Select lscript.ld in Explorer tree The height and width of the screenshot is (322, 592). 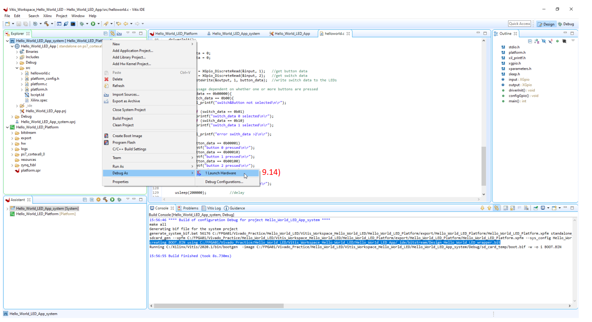coord(37,95)
